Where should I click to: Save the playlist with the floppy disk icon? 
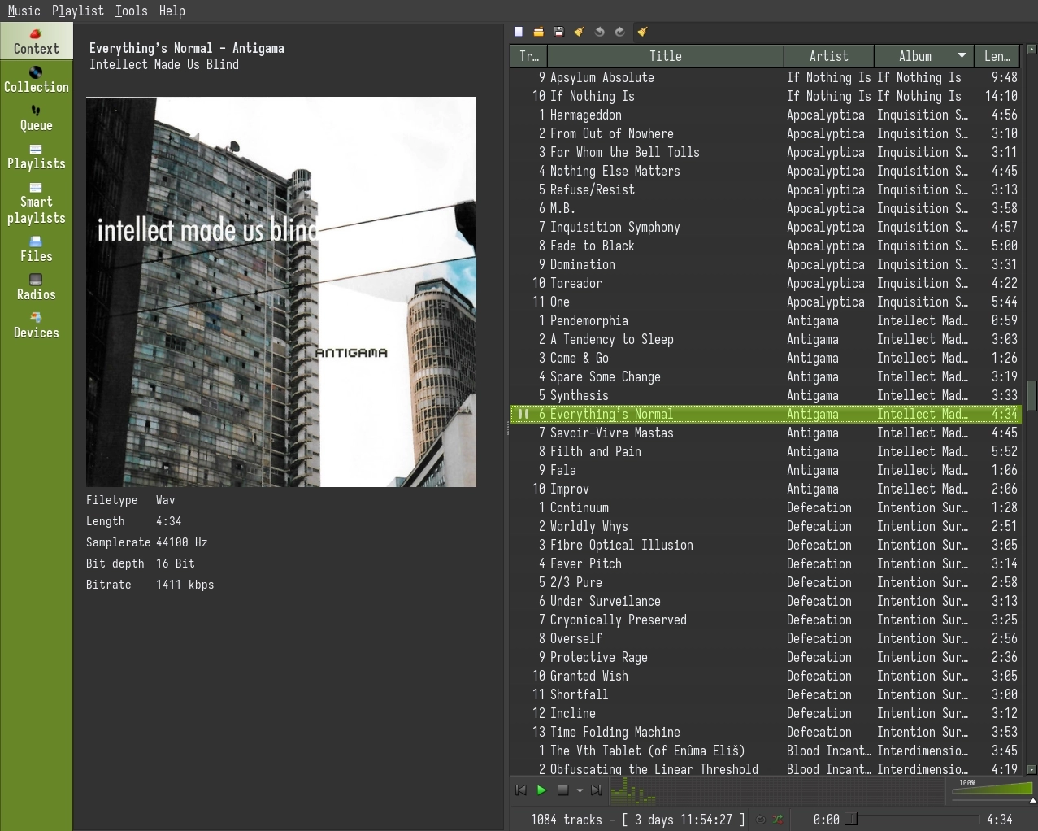558,32
